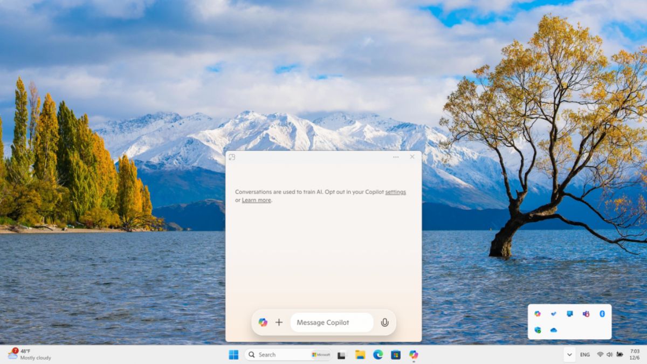Select the Copilot logo in the message bar
Image resolution: width=647 pixels, height=364 pixels.
pos(263,322)
